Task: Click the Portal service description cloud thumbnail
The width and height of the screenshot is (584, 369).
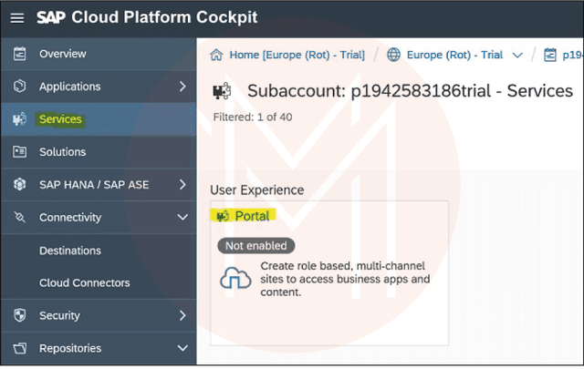Action: click(235, 280)
